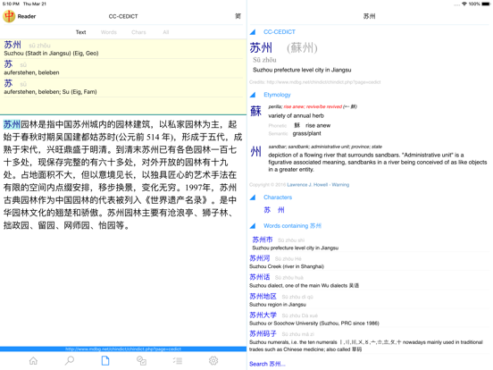
Task: Tap the Wi-Fi status icon
Action: pos(464,4)
